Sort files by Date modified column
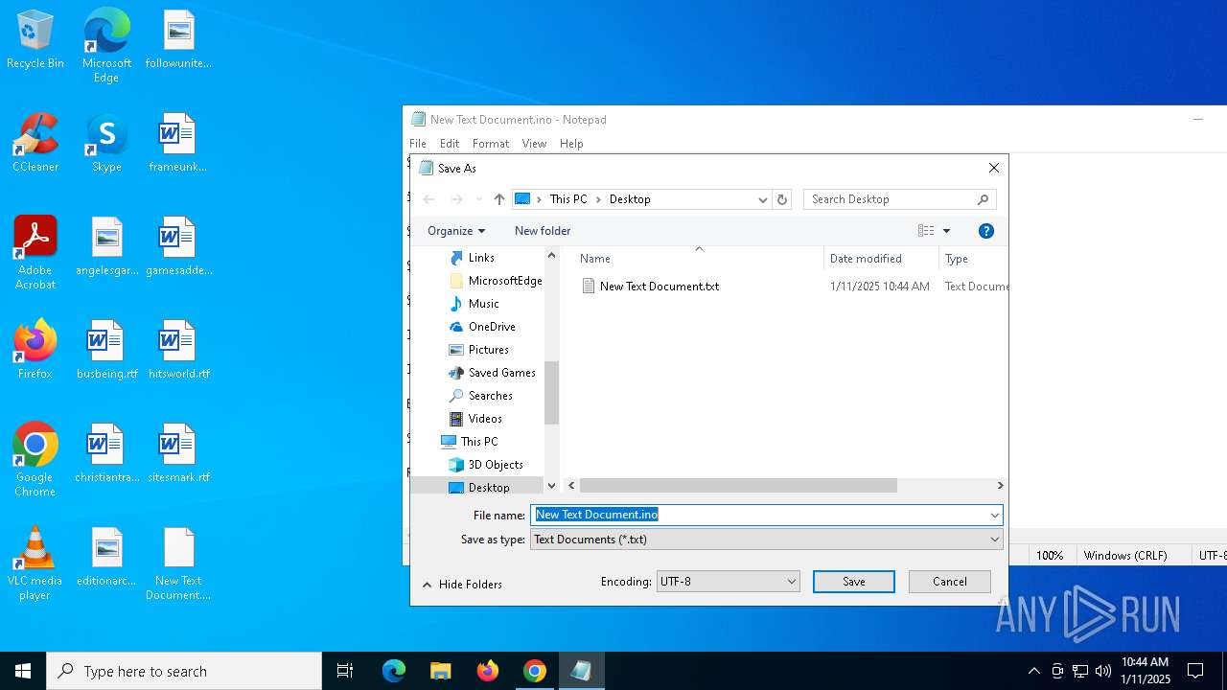Viewport: 1227px width, 690px height. pyautogui.click(x=881, y=259)
